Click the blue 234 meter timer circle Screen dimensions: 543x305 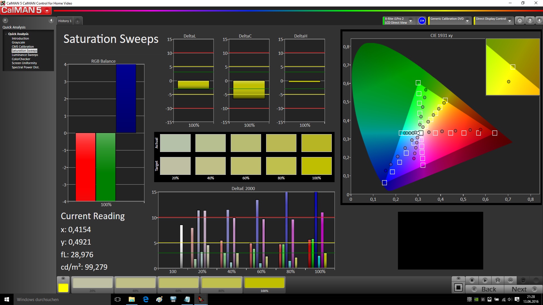(x=422, y=21)
